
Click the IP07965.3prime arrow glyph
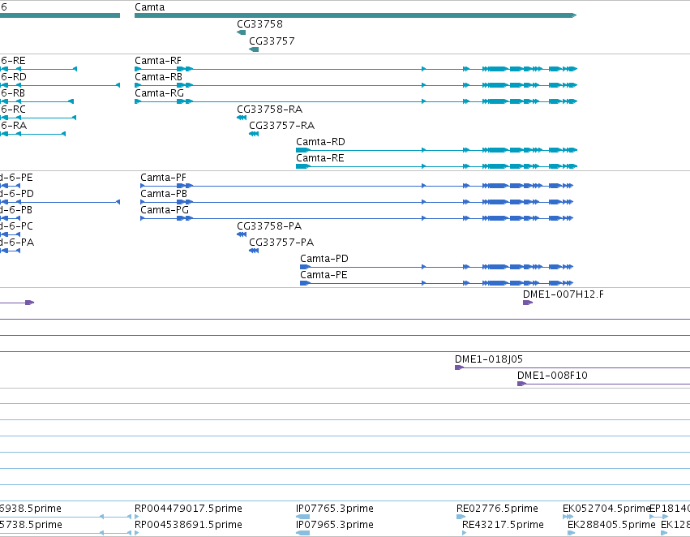(302, 533)
